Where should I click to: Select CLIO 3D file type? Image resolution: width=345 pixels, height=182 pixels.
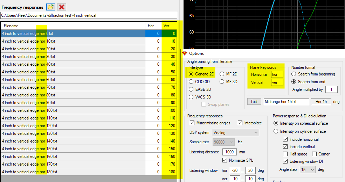191,82
